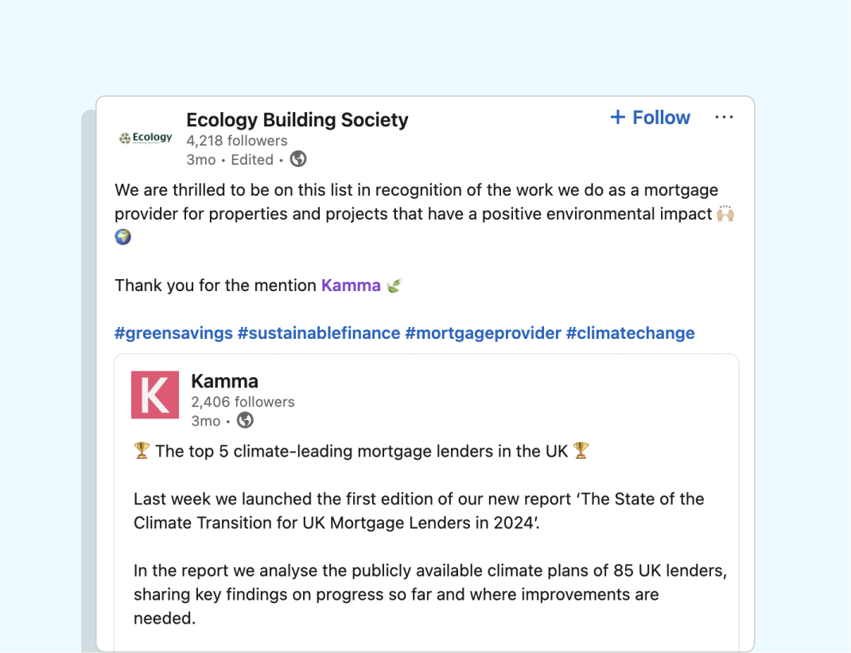Click the Ecology Building Society logo
Screen dimensions: 851x653
coord(146,138)
